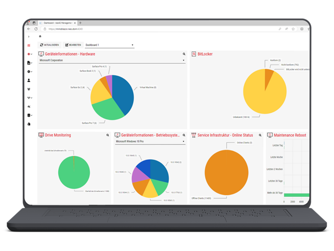Open the Service Infrastruktur - Online Status title
Viewport: 334px width, 251px height.
tap(225, 135)
